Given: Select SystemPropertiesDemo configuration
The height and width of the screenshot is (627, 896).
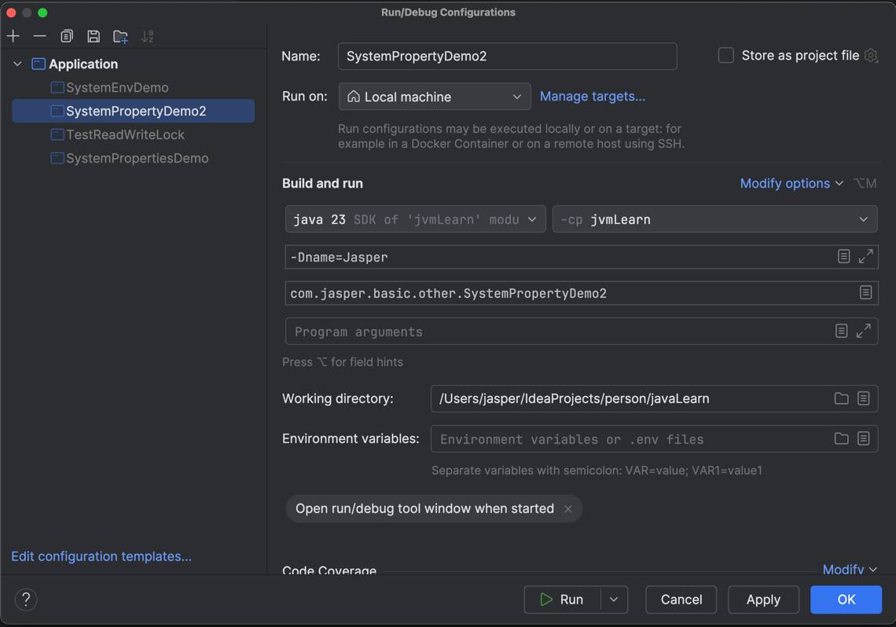Looking at the screenshot, I should point(137,158).
